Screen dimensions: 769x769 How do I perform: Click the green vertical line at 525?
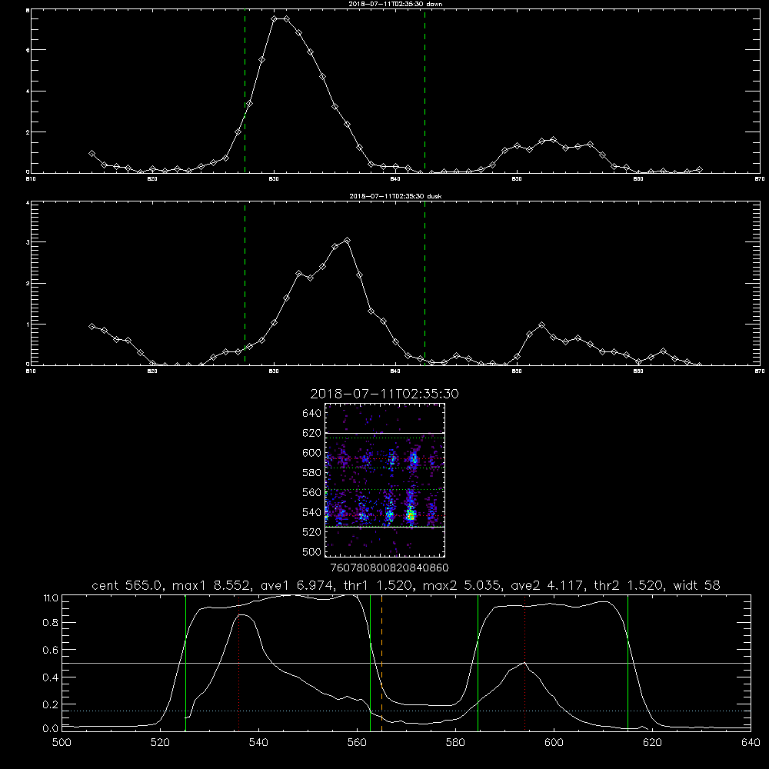[185, 663]
